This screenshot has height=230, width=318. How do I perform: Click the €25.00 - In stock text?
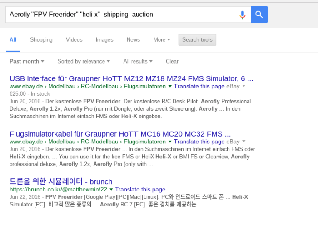click(x=30, y=94)
